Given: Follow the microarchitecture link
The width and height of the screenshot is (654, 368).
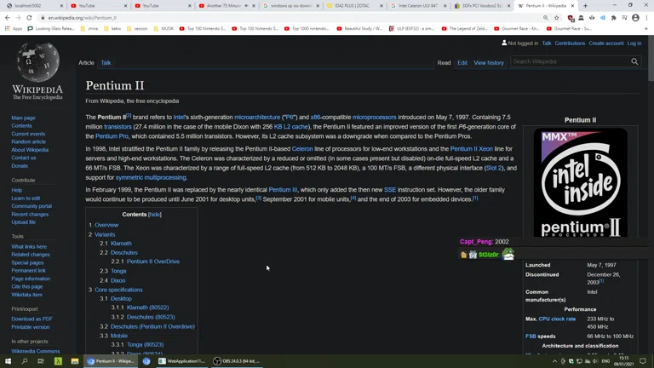Looking at the screenshot, I should click(257, 118).
